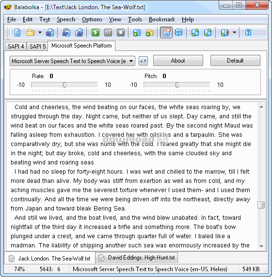This screenshot has height=277, width=272.
Task: Pause the speech playback
Action: click(108, 33)
